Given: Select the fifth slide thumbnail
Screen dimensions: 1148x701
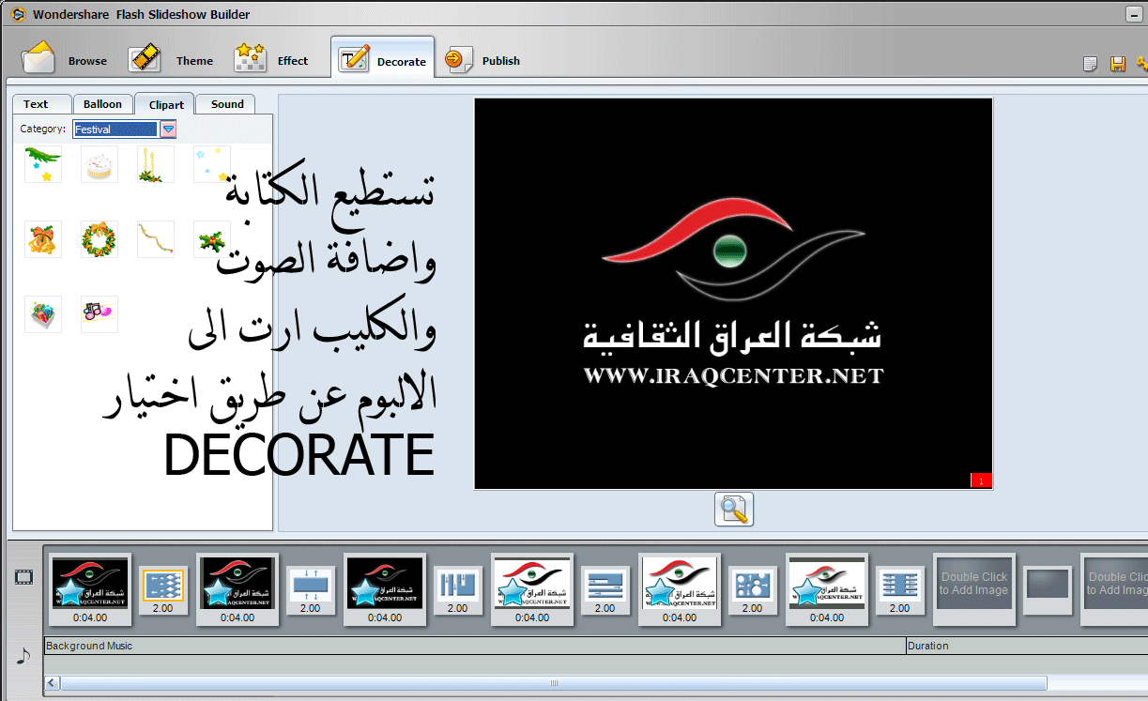Looking at the screenshot, I should point(680,589).
